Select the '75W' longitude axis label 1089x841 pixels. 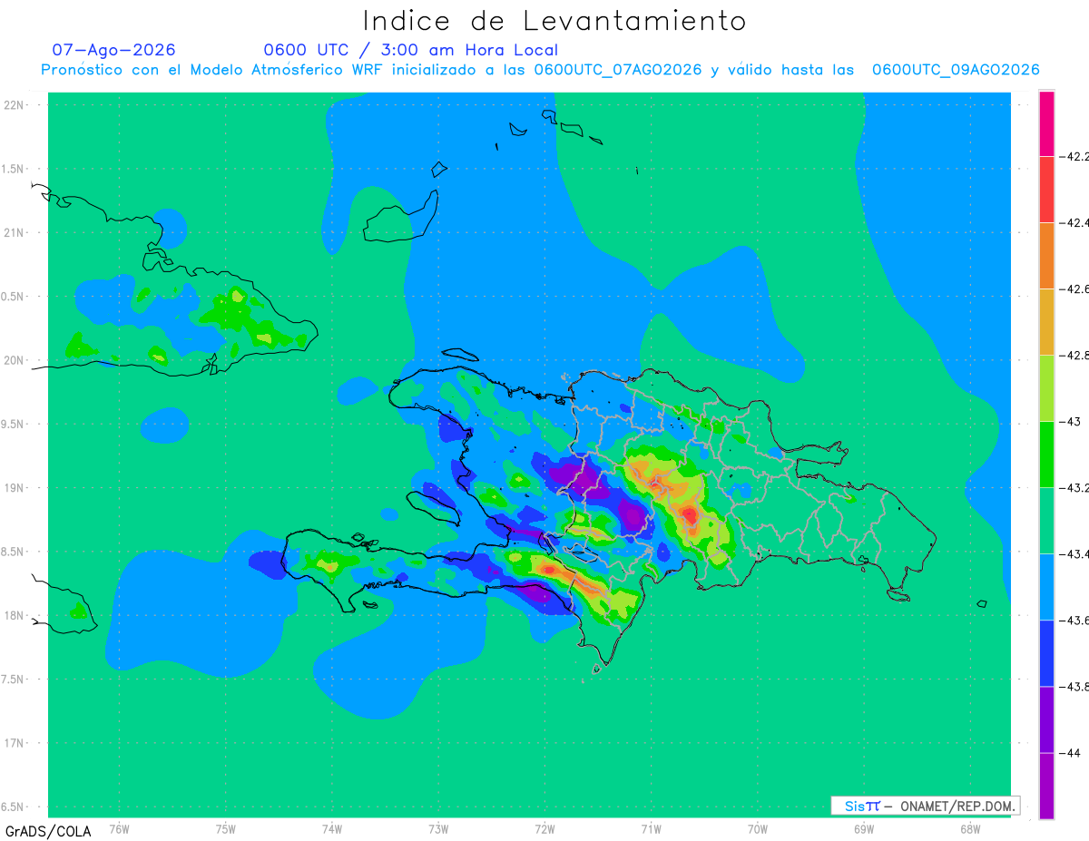click(x=226, y=827)
